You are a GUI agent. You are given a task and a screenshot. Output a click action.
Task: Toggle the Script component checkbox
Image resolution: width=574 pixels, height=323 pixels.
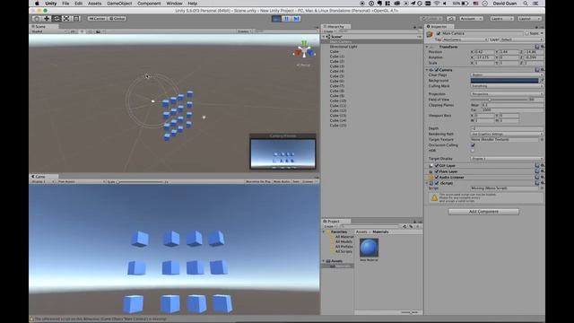point(437,183)
